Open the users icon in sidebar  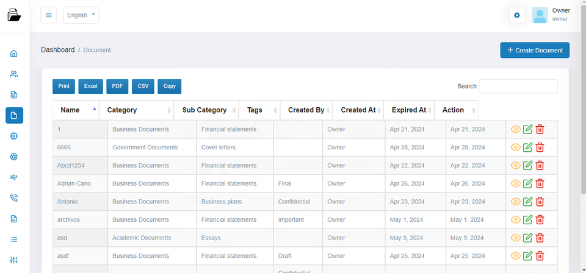point(14,74)
